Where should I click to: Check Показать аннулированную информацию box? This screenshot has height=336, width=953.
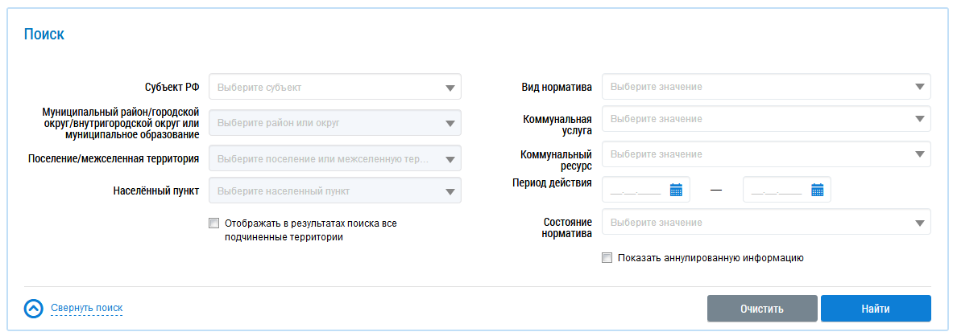point(607,258)
